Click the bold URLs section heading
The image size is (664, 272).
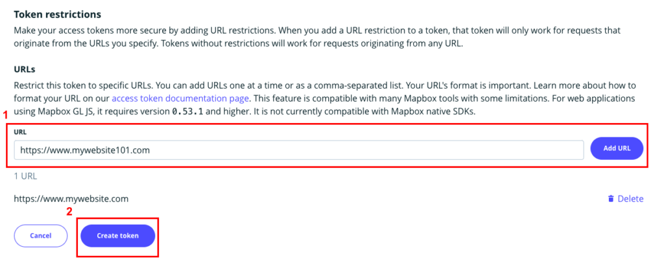pos(25,68)
